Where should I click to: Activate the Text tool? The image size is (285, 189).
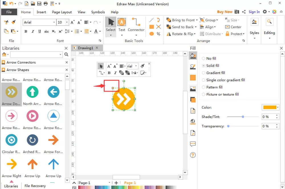(122, 27)
